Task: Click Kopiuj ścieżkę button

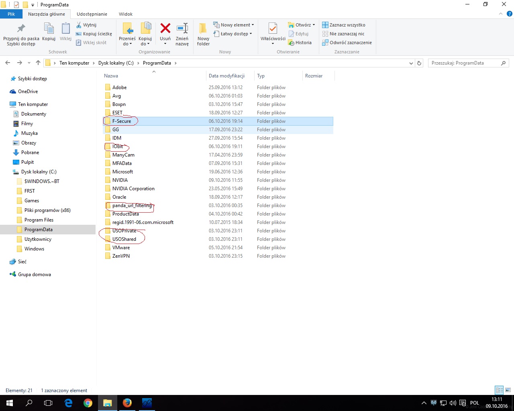Action: (94, 34)
